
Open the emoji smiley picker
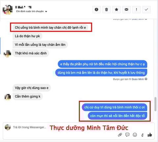[x=135, y=135]
